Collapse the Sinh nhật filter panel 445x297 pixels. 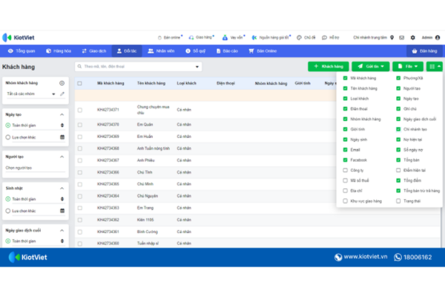pos(62,188)
